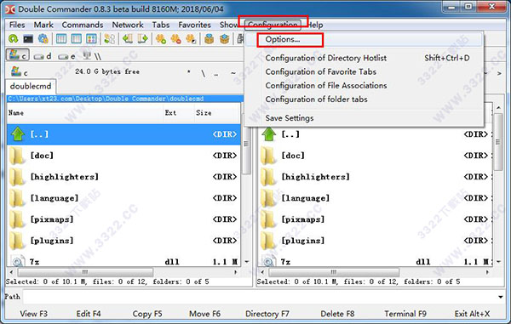511x324 pixels.
Task: Click the Move F6 button
Action: click(204, 314)
